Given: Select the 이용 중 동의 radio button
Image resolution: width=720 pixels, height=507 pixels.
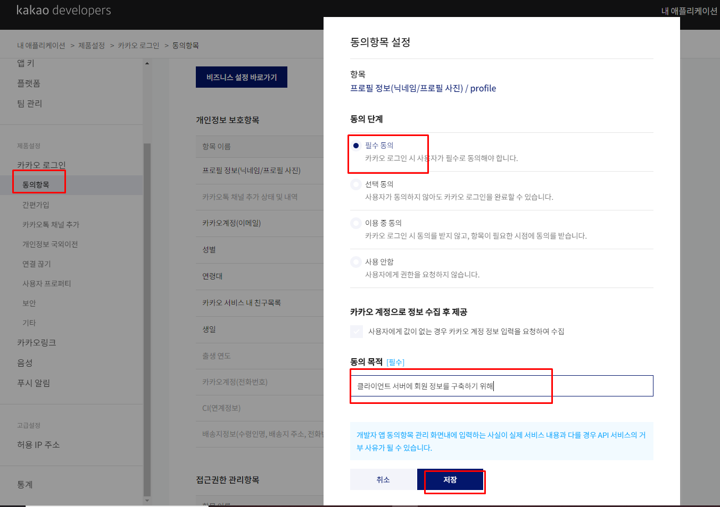Looking at the screenshot, I should 356,223.
